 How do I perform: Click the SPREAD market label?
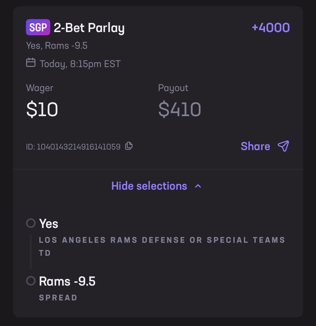[x=58, y=298]
